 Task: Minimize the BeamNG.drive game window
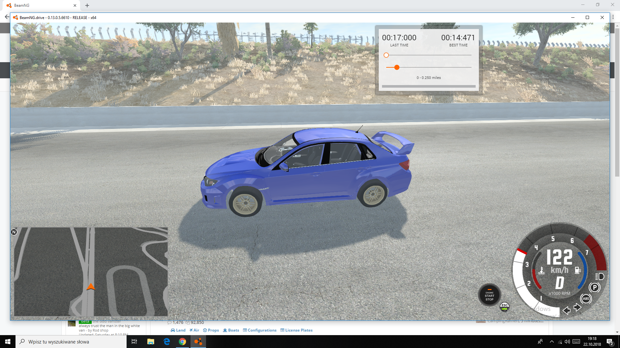573,17
